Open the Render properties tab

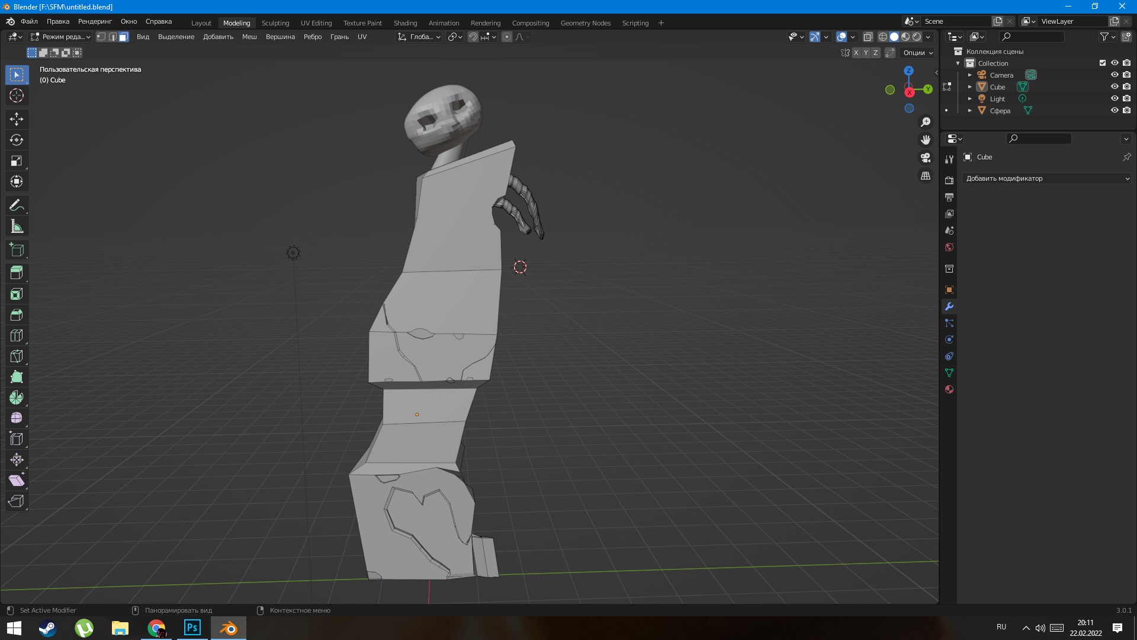(x=949, y=180)
